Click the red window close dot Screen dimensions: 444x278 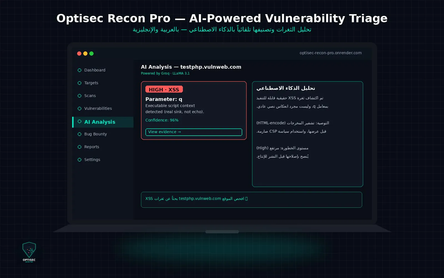pyautogui.click(x=79, y=53)
